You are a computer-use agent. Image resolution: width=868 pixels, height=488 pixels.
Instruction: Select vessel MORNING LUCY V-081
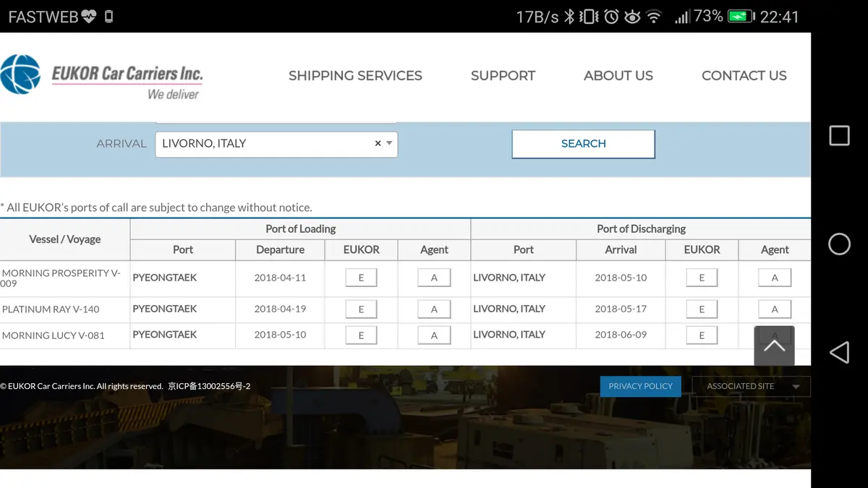(54, 335)
